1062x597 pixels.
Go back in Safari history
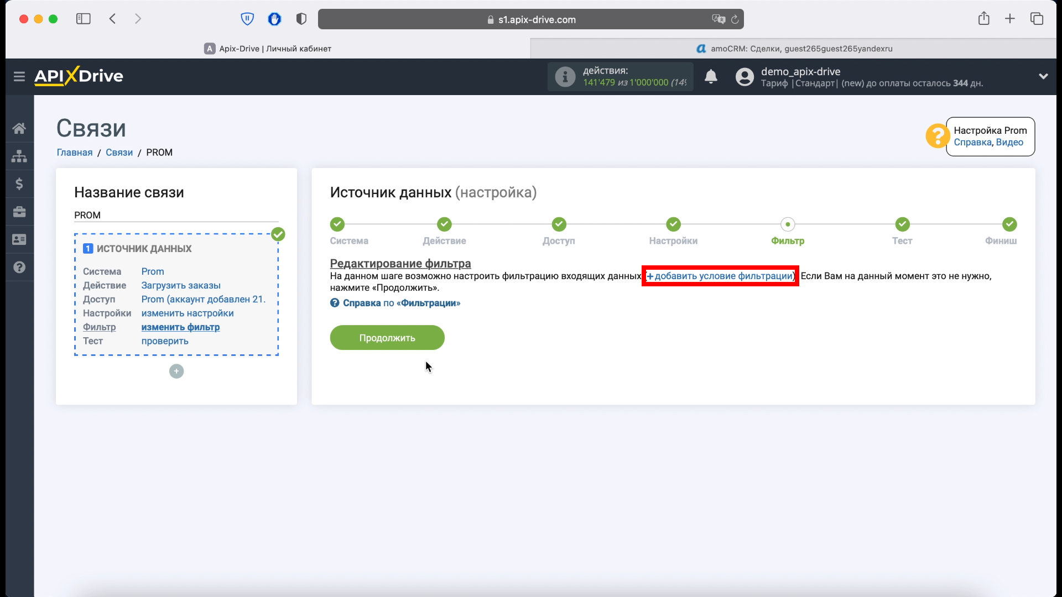[x=112, y=19]
